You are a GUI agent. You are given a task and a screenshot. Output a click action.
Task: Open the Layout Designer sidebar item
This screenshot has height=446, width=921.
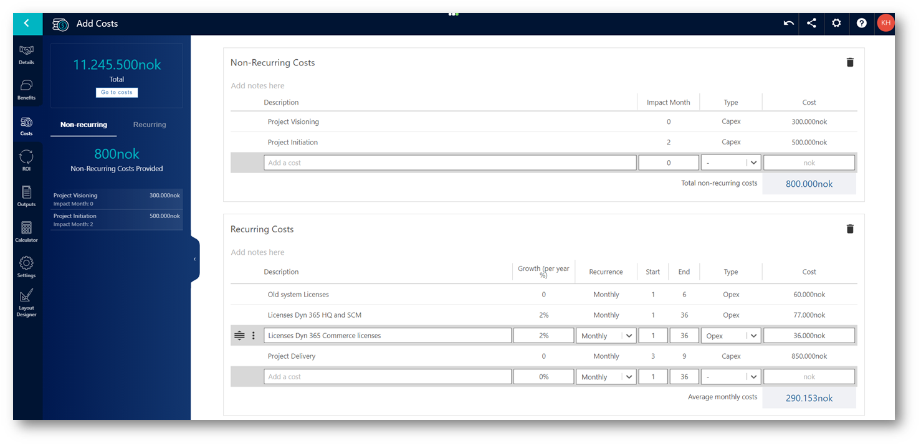coord(26,303)
